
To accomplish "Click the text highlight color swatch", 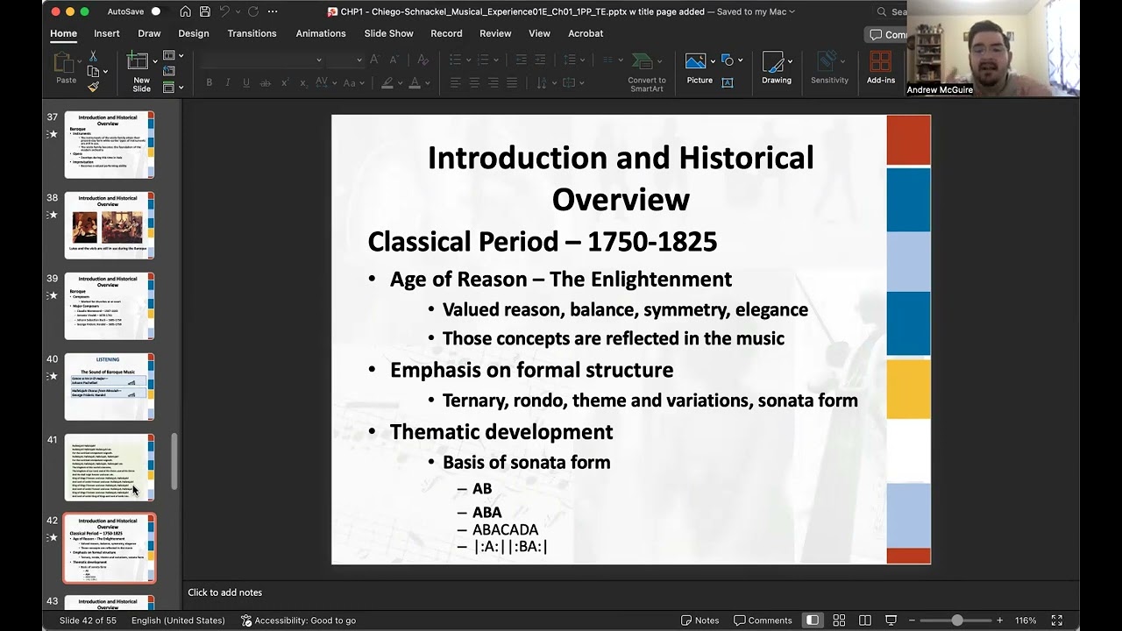I will tap(387, 82).
